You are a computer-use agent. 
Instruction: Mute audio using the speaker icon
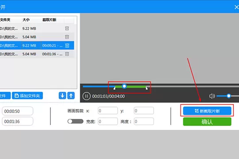(212, 96)
